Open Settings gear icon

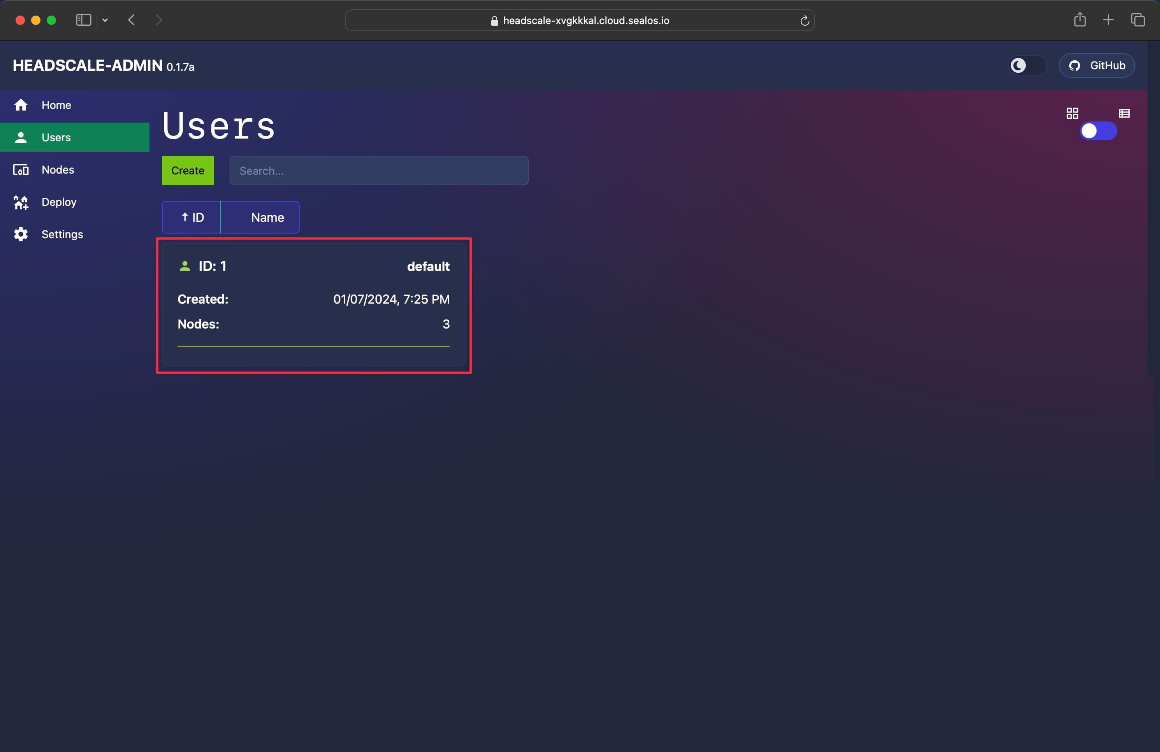click(x=21, y=234)
